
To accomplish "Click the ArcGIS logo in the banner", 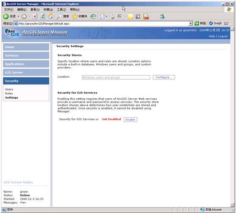I will [12, 33].
